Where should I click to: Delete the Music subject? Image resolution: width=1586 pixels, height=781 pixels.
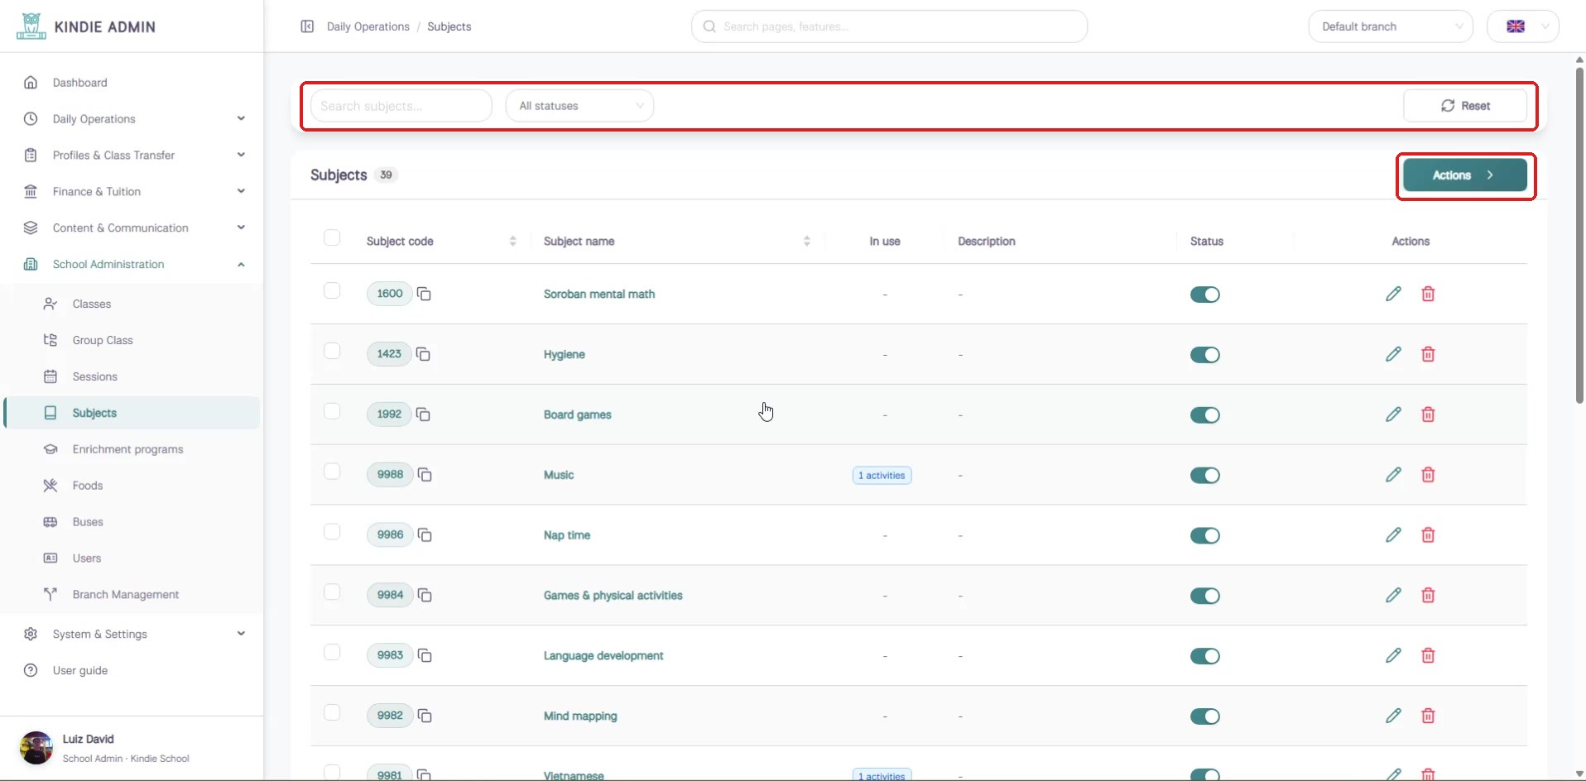tap(1428, 475)
